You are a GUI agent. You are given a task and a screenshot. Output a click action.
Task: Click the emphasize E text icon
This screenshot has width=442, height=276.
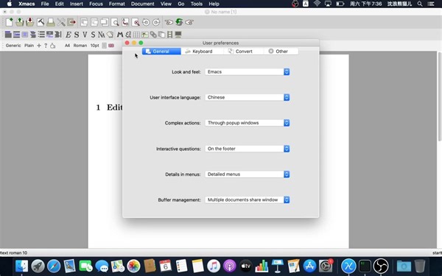[69, 35]
